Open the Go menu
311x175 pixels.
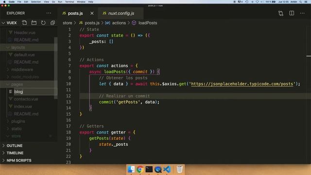tap(53, 2)
